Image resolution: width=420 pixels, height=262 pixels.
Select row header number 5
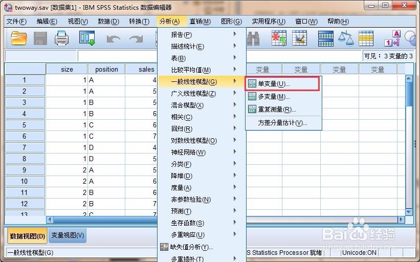point(25,125)
